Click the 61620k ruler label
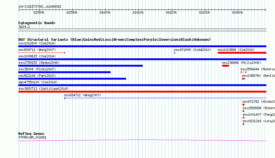 [x=171, y=12]
